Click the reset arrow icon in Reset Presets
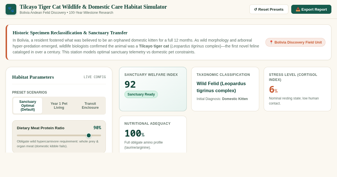The width and height of the screenshot is (337, 177). click(256, 9)
